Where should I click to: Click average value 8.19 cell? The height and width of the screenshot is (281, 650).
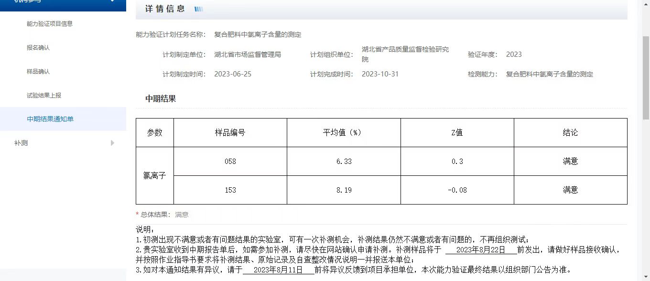(x=344, y=190)
